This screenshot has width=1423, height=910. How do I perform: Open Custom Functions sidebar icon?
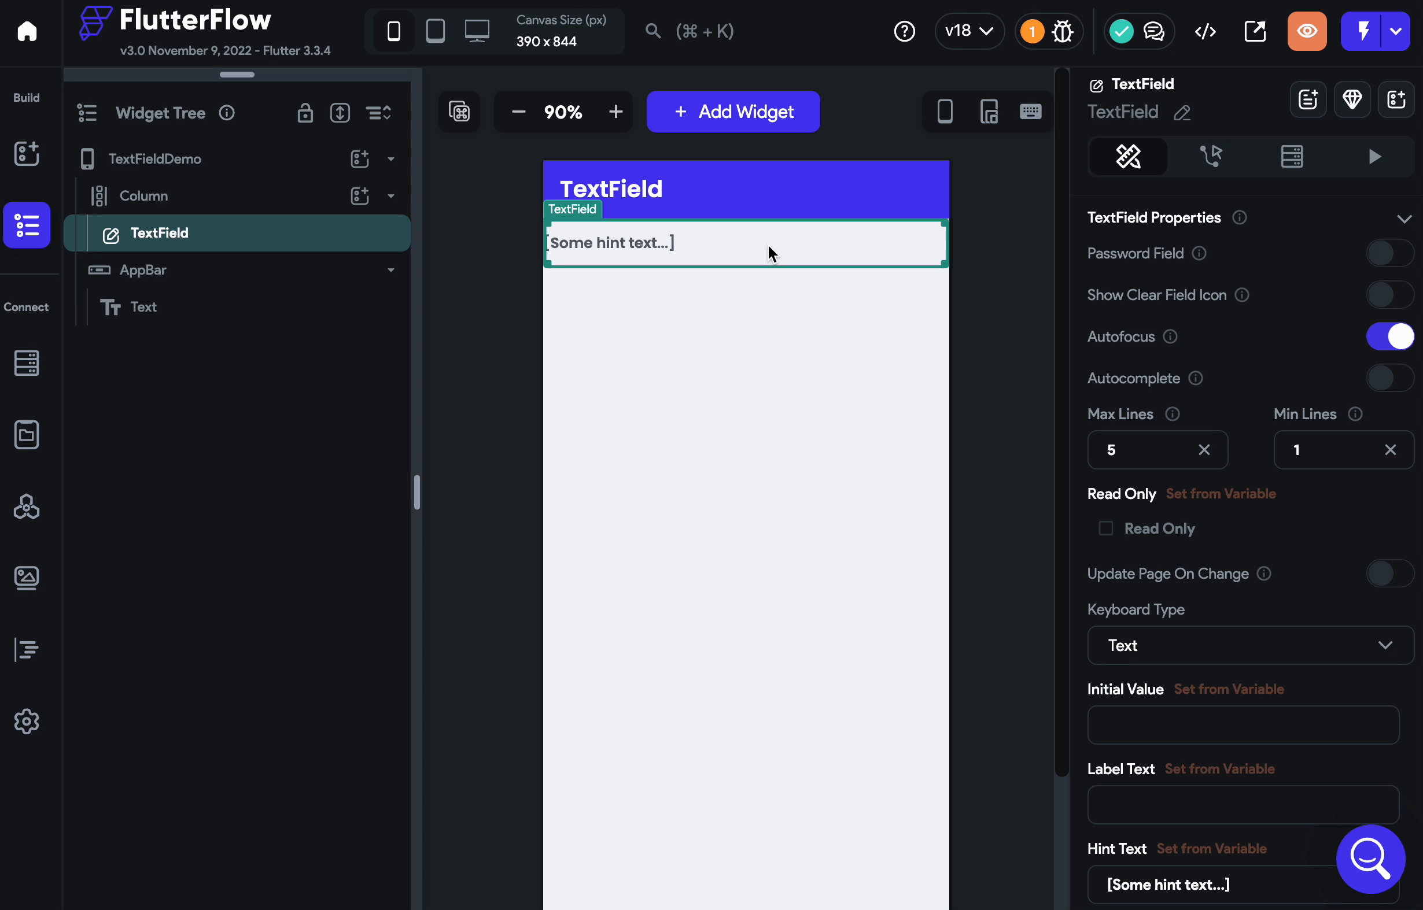click(27, 650)
